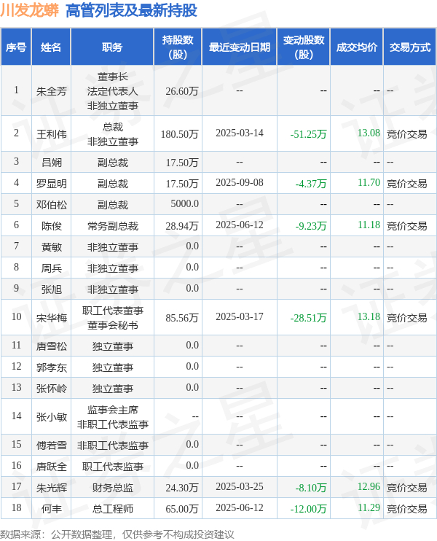Image resolution: width=437 pixels, height=541 pixels.
Task: Click the average price 11.29
Action: (369, 508)
